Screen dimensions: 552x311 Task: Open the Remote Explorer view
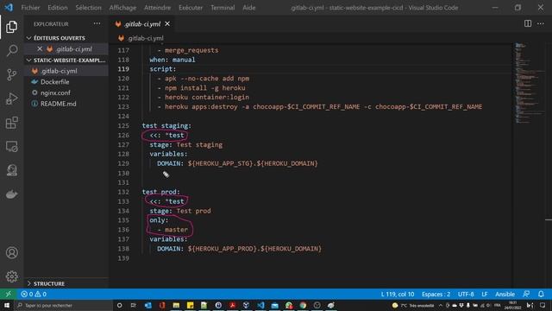point(11,146)
